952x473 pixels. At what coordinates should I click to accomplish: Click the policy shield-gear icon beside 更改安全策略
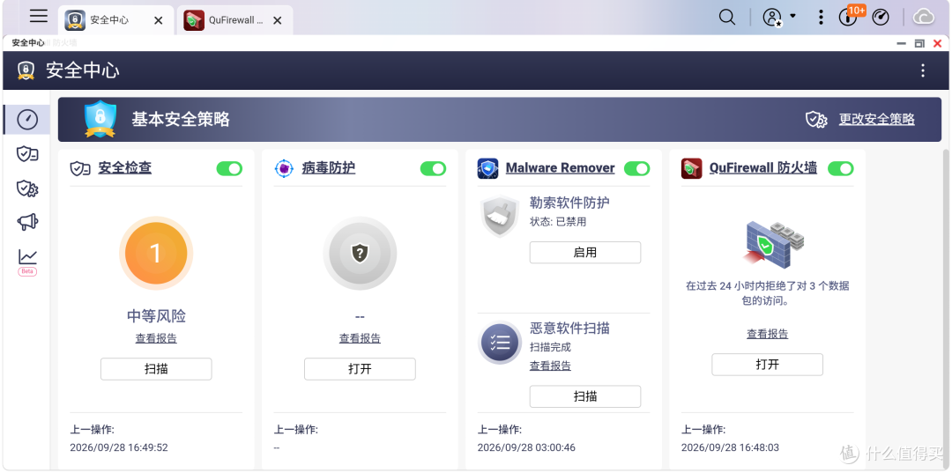click(816, 120)
